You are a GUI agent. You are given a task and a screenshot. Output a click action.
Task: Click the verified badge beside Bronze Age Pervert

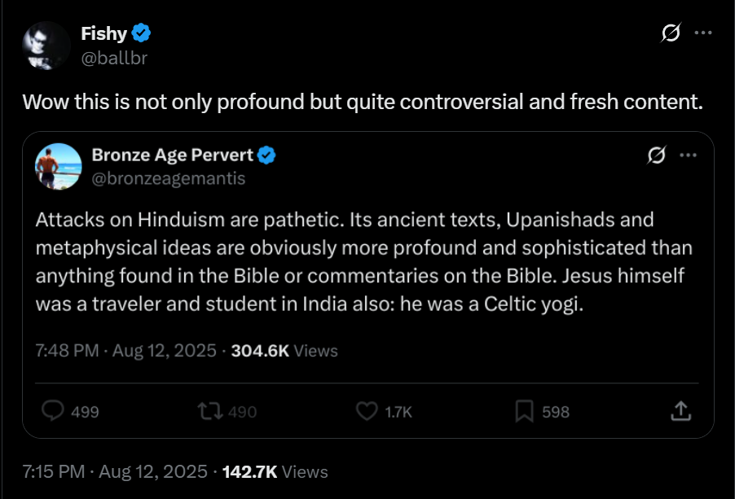266,154
